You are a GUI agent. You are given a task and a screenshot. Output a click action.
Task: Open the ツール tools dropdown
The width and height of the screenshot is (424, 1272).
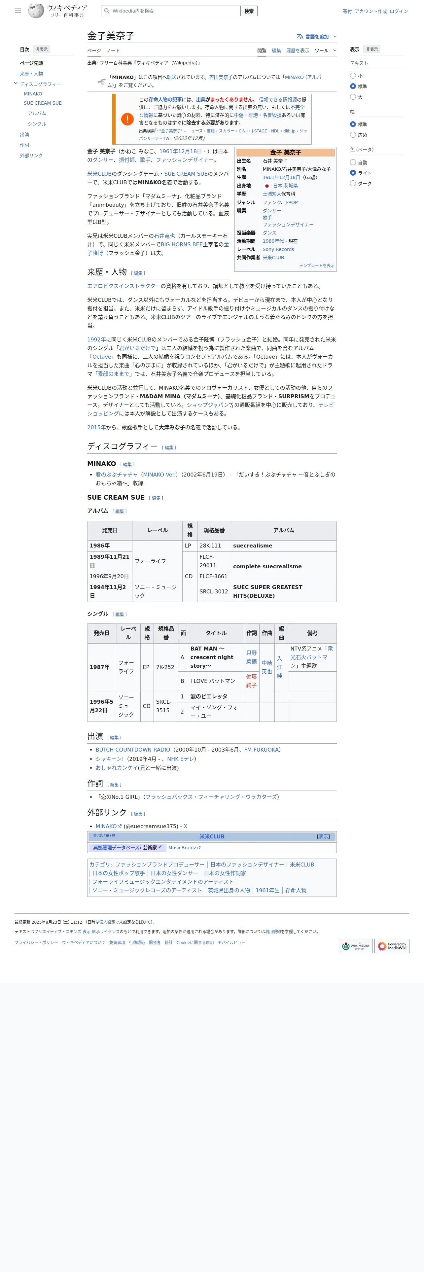(x=325, y=51)
